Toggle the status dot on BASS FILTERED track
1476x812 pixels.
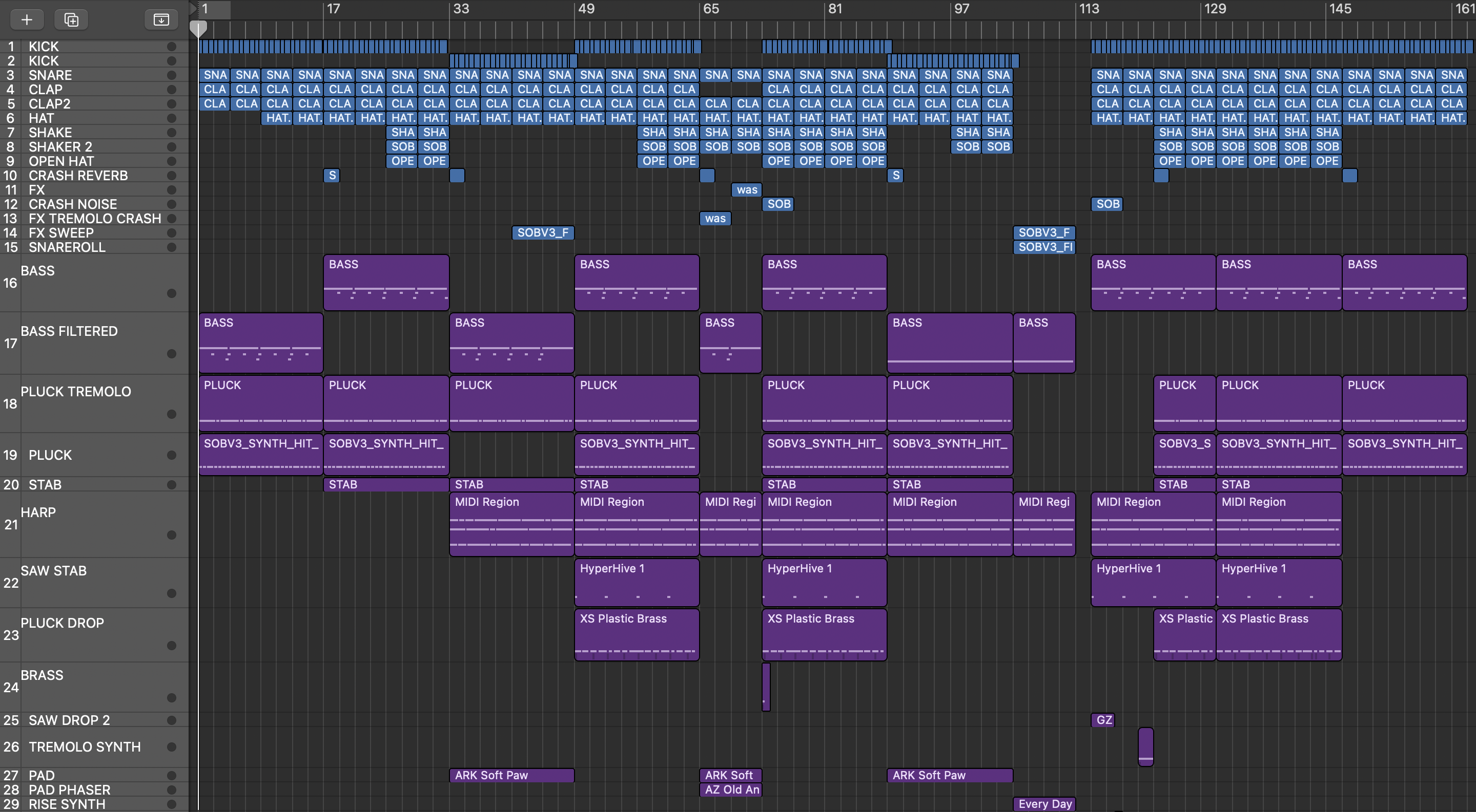pos(171,354)
